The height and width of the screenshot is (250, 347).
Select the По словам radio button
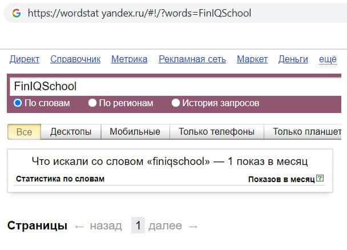(x=18, y=103)
